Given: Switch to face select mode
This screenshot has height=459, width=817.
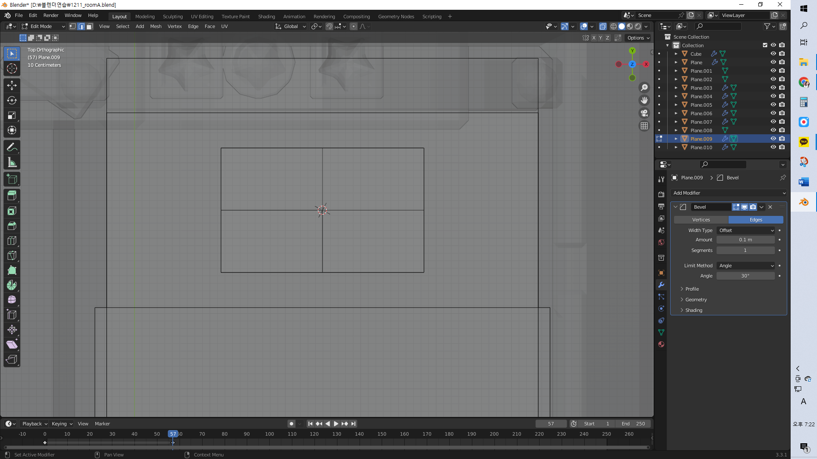Looking at the screenshot, I should 90,26.
